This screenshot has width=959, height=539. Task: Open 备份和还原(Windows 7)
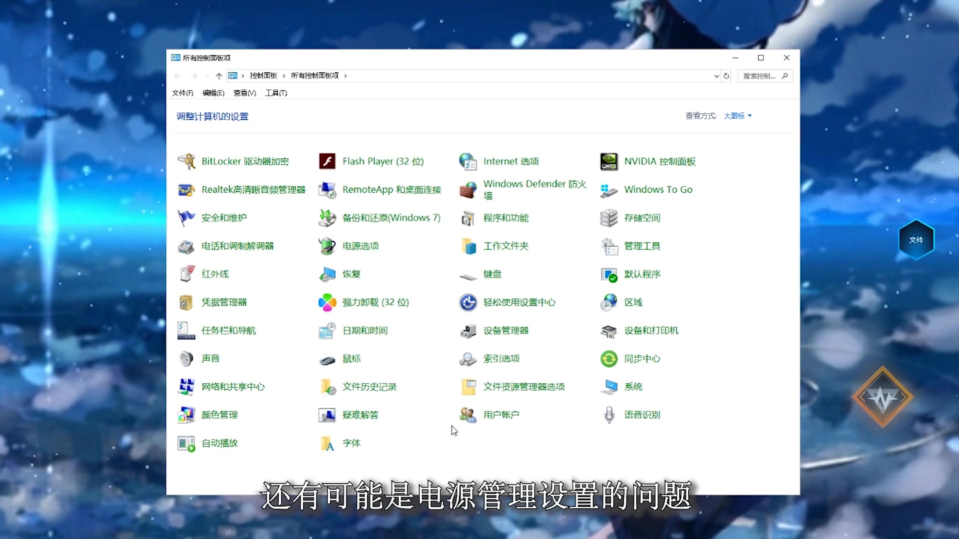(392, 218)
